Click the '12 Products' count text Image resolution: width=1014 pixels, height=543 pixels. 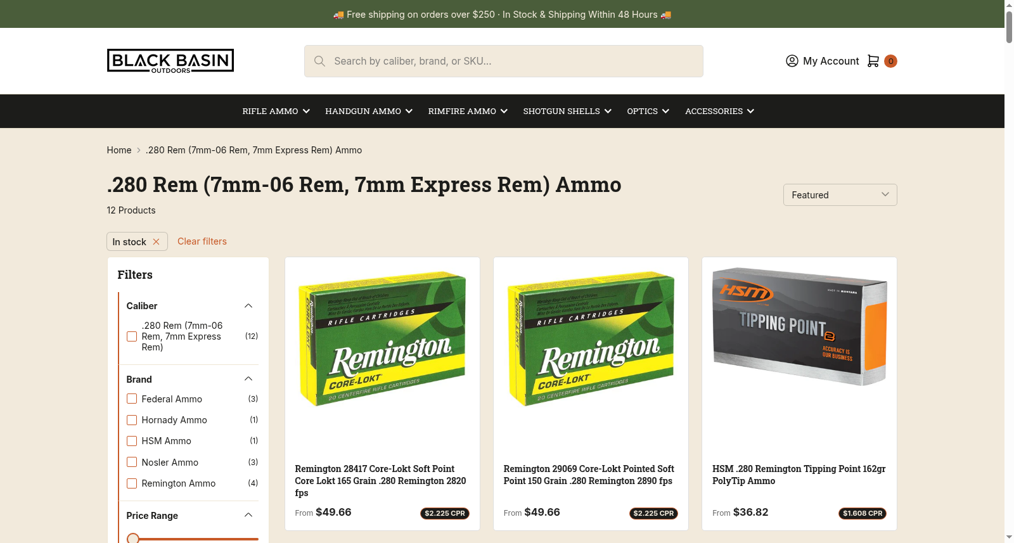tap(131, 210)
